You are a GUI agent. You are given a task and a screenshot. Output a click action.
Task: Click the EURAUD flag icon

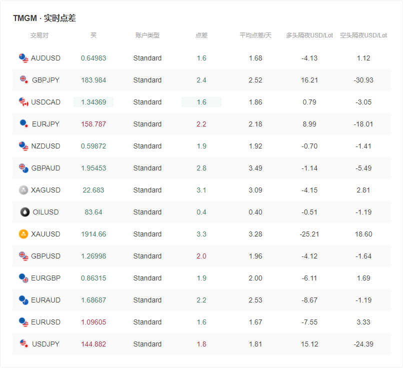tap(23, 300)
